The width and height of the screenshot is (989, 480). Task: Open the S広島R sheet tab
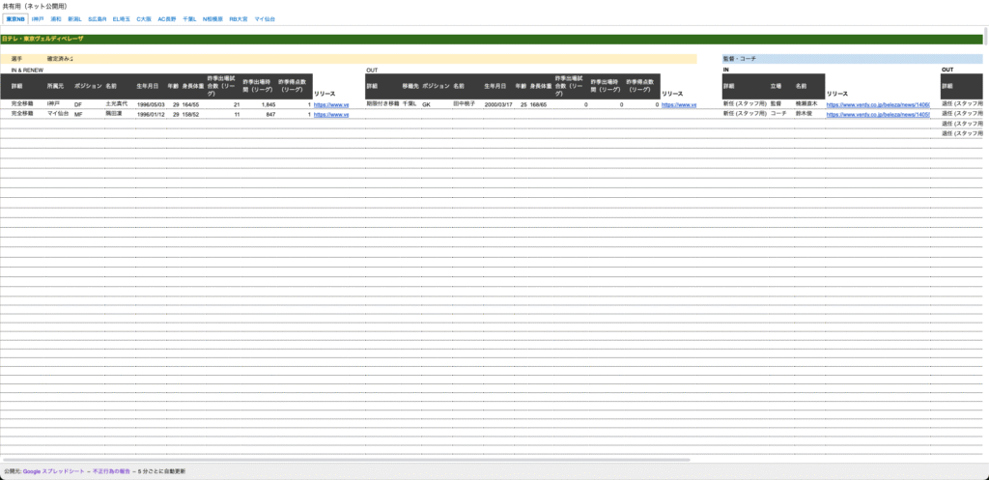pos(98,19)
